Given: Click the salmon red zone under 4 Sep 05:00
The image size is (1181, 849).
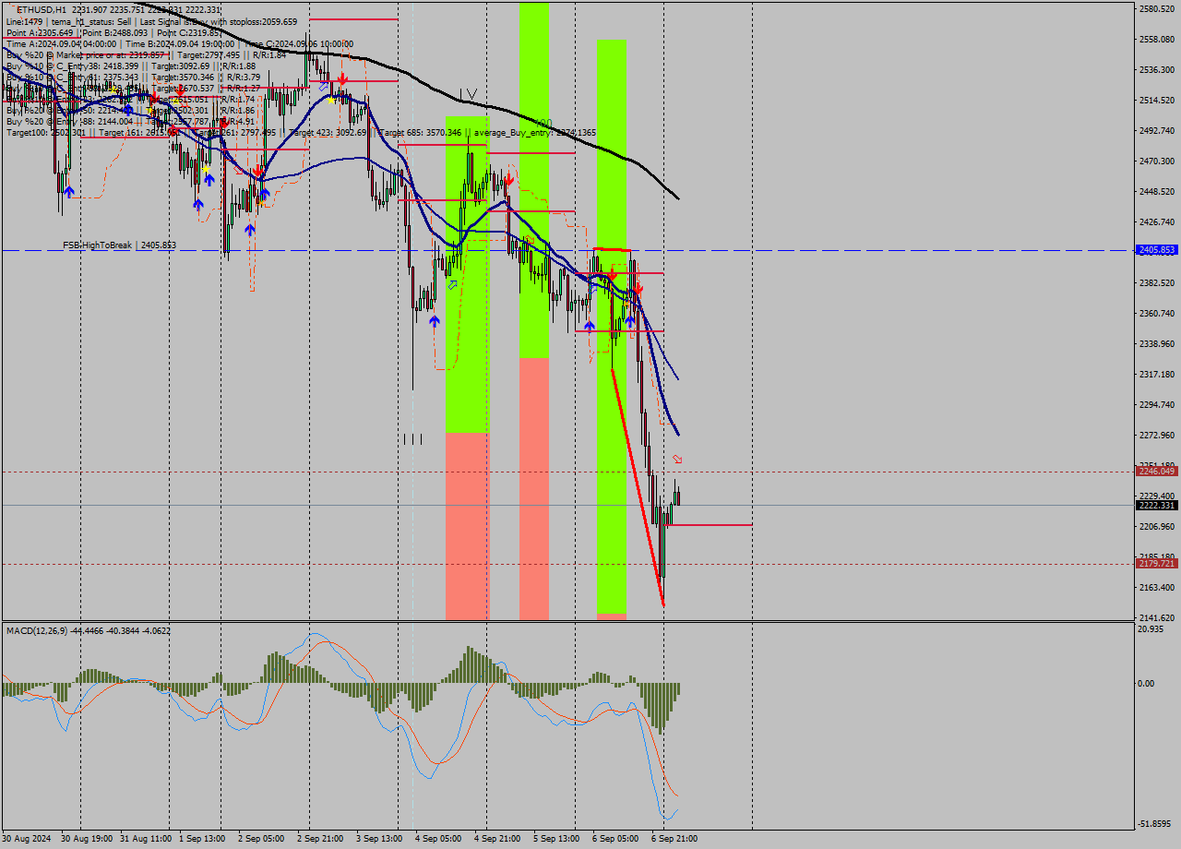Looking at the screenshot, I should (x=467, y=526).
